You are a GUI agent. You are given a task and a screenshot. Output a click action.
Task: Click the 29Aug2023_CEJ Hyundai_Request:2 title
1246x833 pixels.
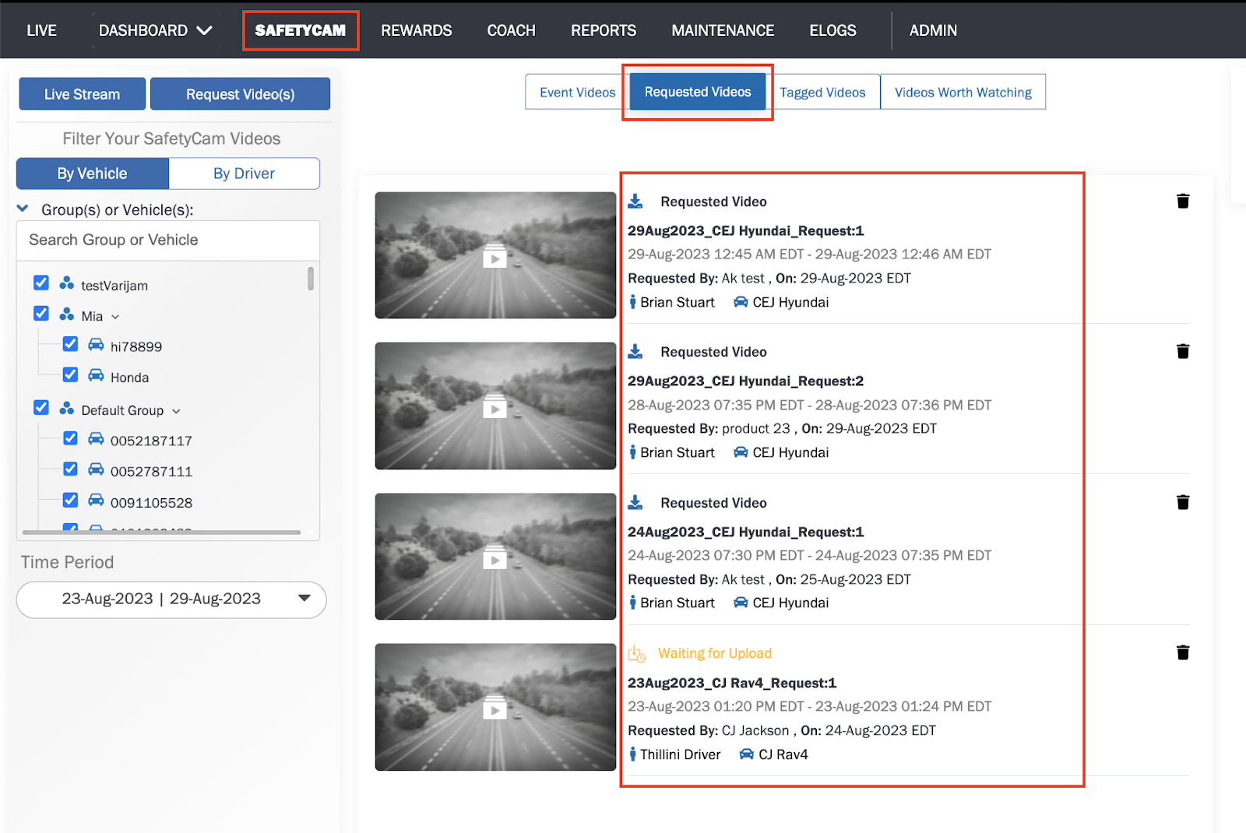745,381
